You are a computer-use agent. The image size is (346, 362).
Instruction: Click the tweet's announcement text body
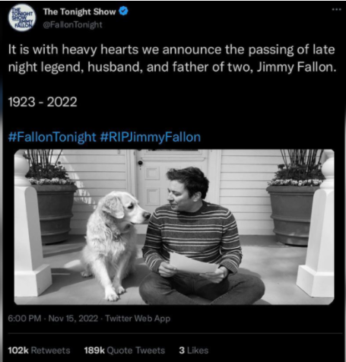point(172,59)
